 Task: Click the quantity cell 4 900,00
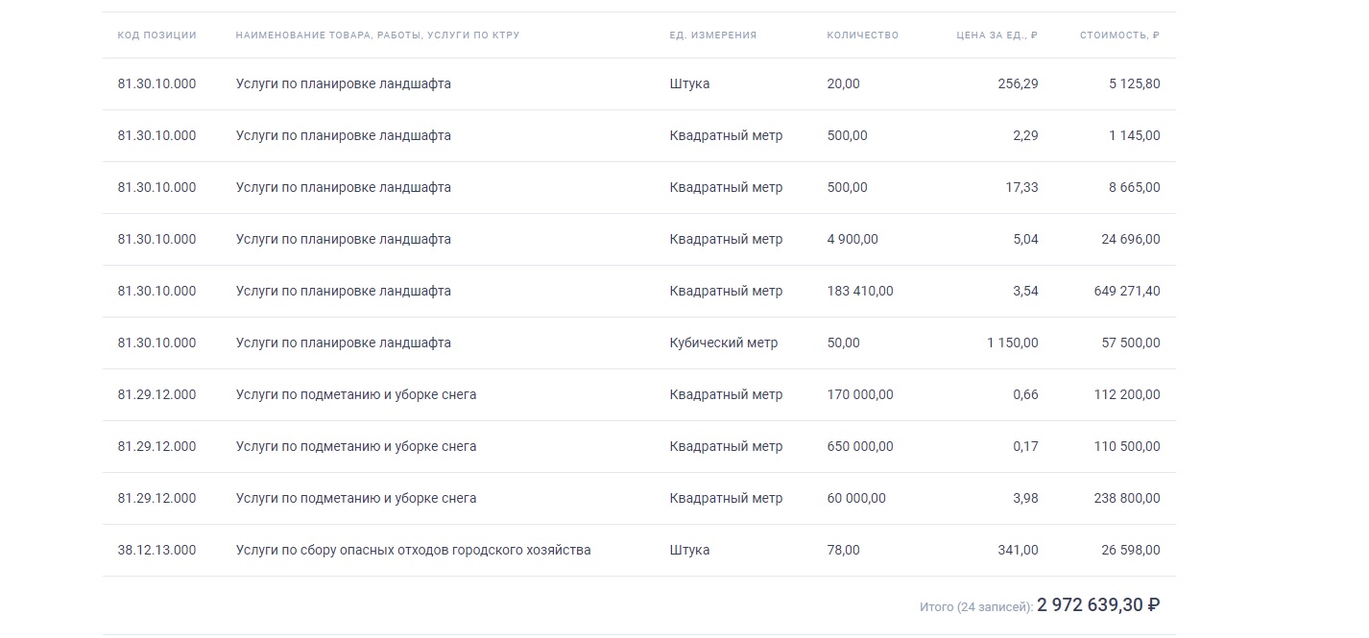[852, 240]
